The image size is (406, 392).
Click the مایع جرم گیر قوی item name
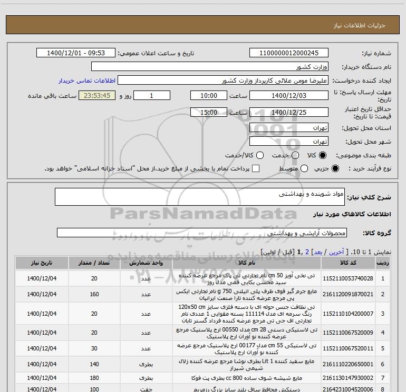pos(247,295)
